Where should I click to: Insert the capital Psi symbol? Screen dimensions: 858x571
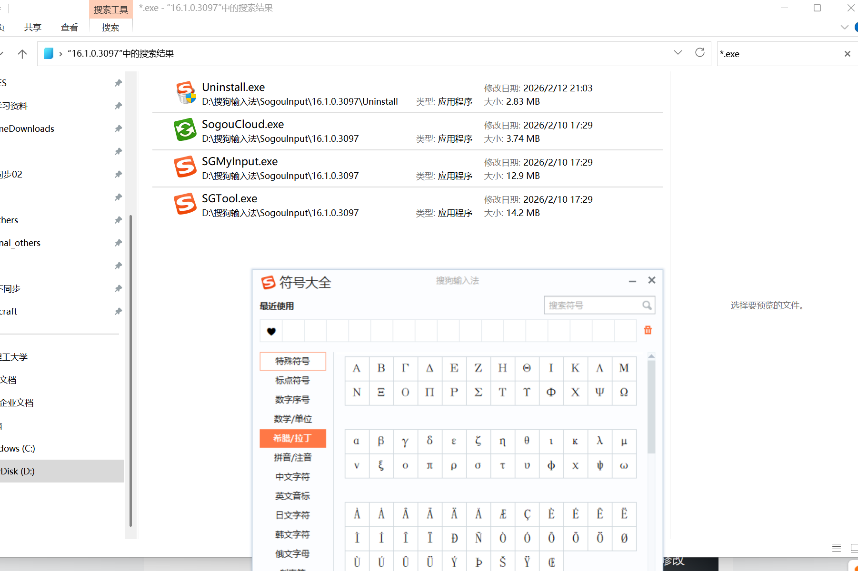pyautogui.click(x=599, y=393)
